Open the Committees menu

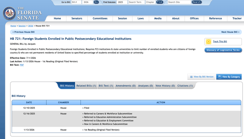click(100, 18)
